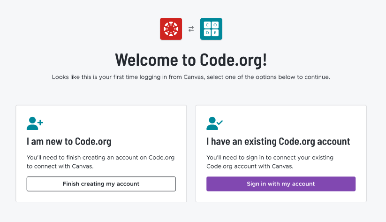Click the existing user checkmark icon
The image size is (386, 222).
(x=215, y=123)
